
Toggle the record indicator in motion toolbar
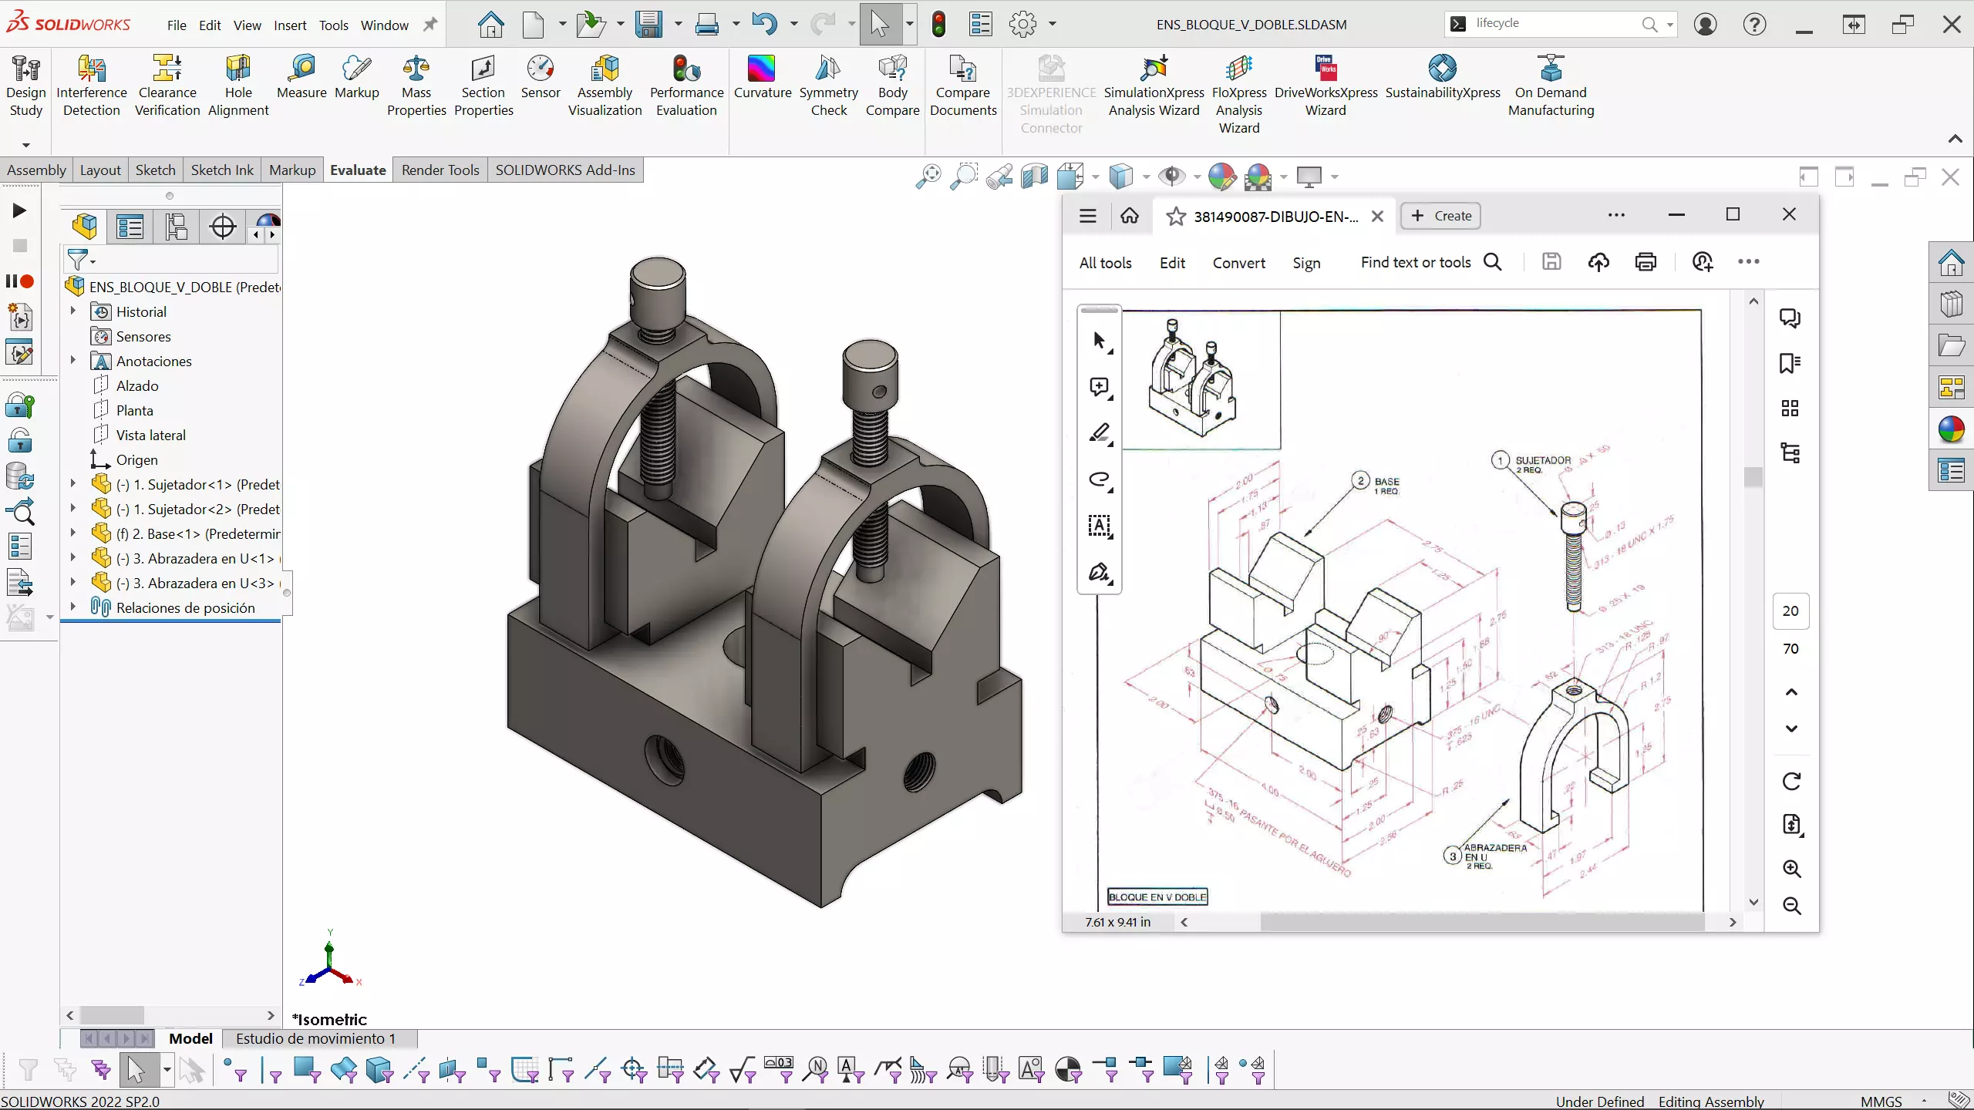pos(27,281)
